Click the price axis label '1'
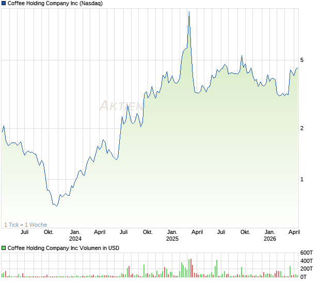The width and height of the screenshot is (320, 282). coord(302,180)
